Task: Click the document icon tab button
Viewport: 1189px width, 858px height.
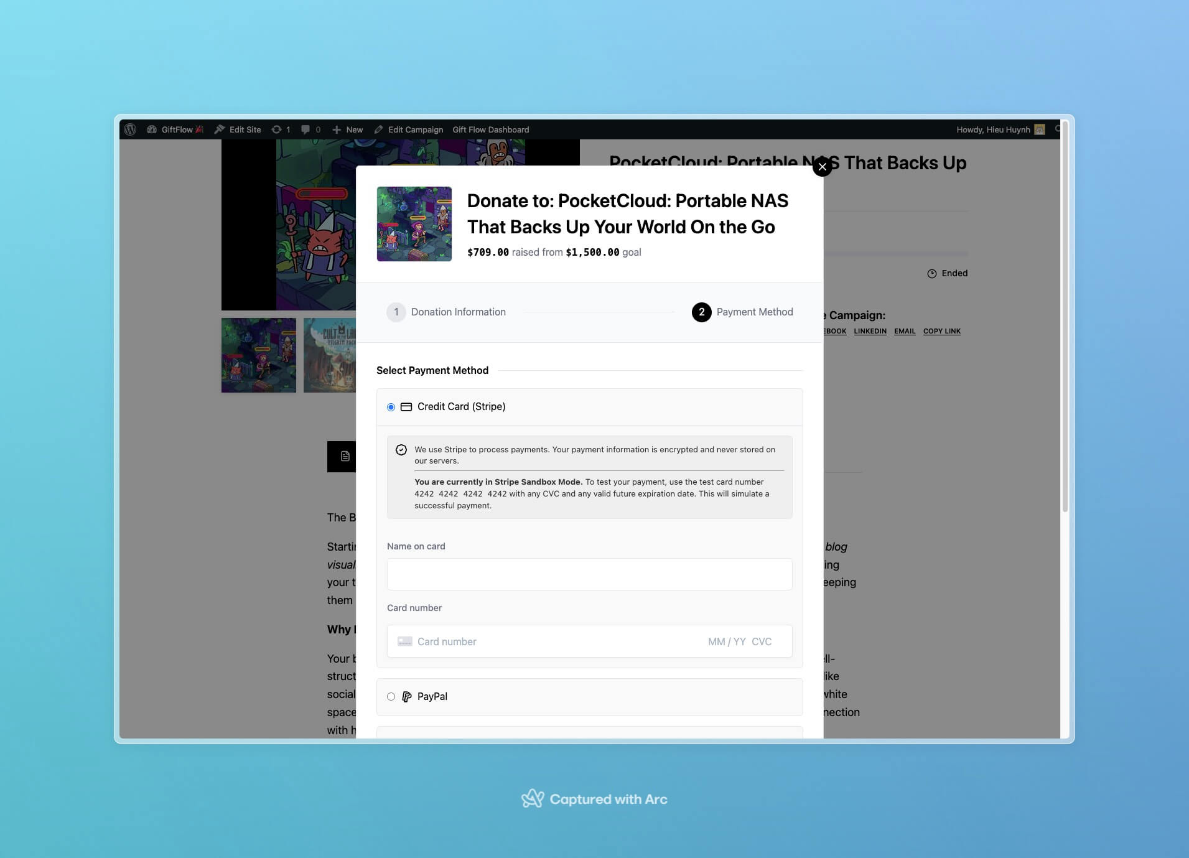Action: pyautogui.click(x=342, y=457)
